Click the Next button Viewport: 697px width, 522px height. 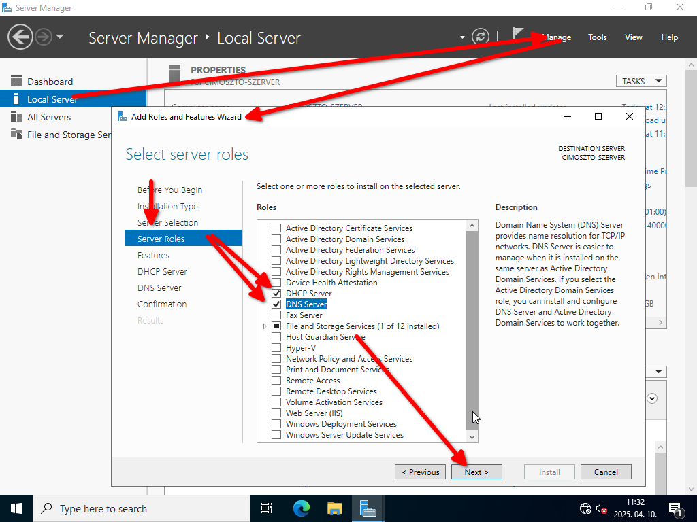(x=476, y=472)
